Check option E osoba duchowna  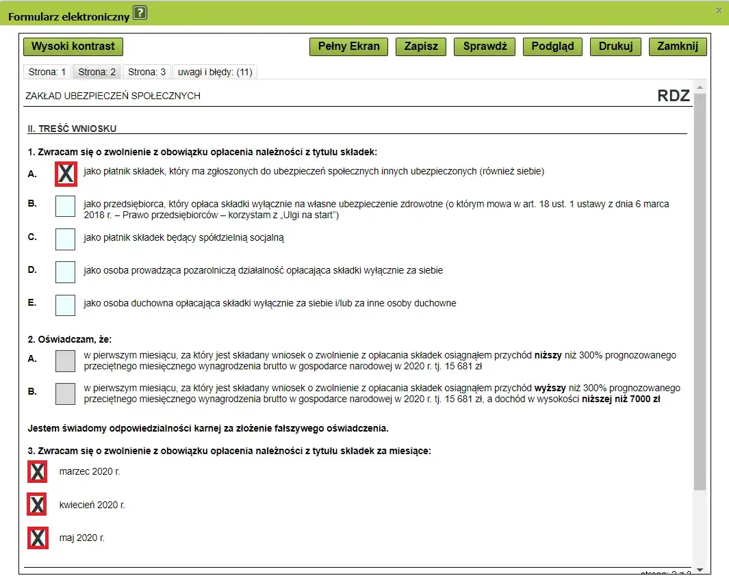click(65, 304)
